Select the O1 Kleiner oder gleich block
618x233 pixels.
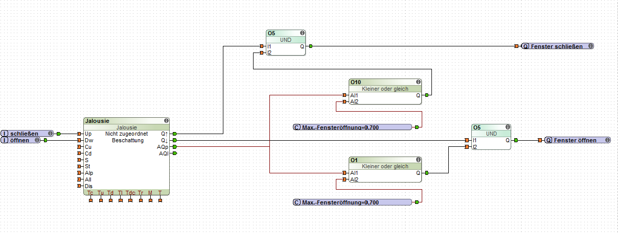[x=385, y=169]
